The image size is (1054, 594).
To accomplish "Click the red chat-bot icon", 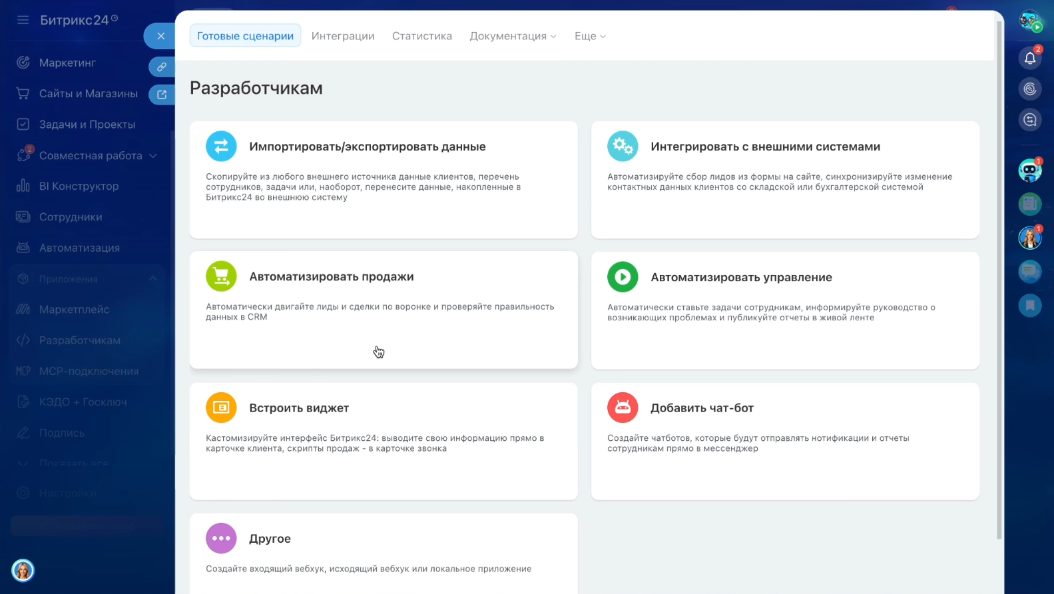I will point(622,408).
